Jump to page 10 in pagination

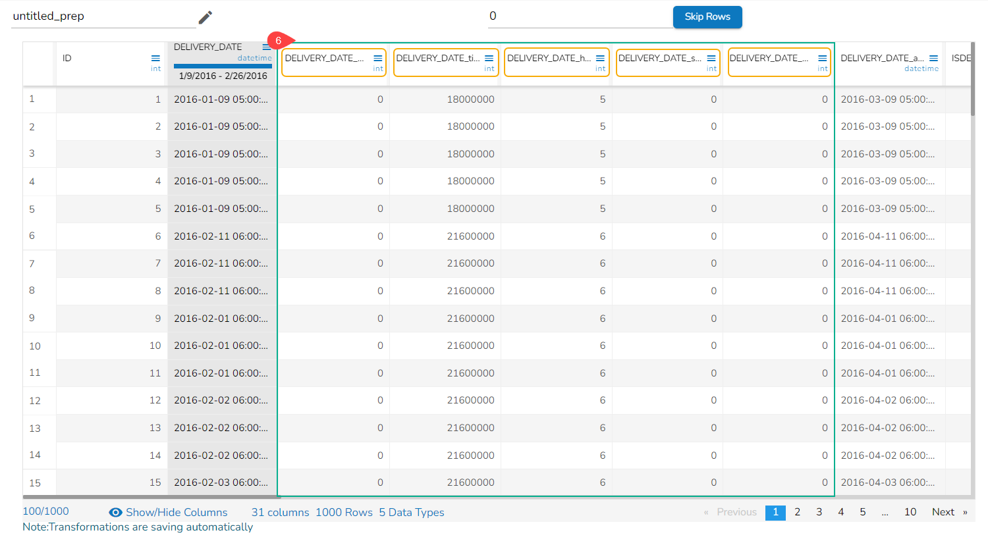coord(910,512)
